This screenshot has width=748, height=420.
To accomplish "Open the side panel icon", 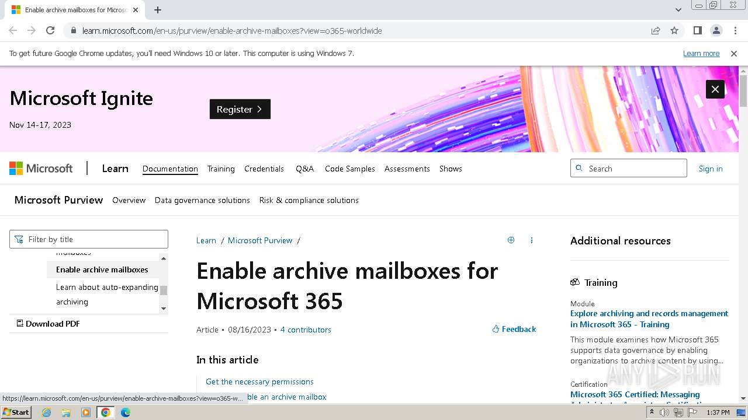I will (x=697, y=30).
